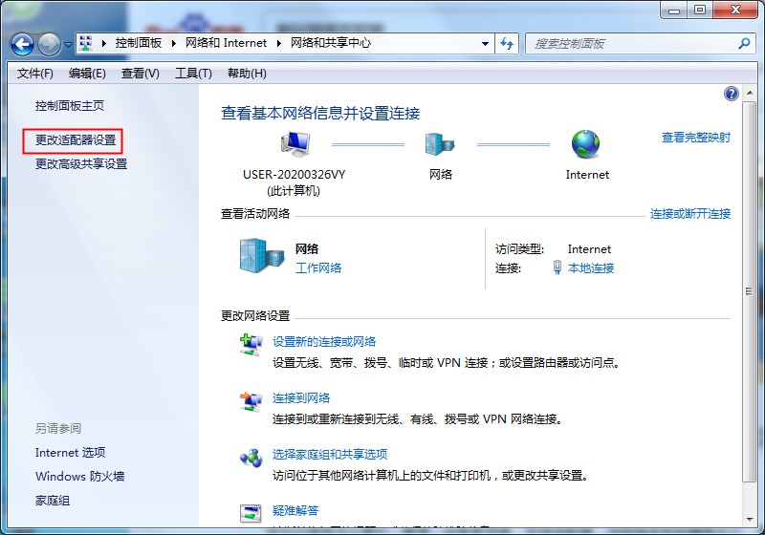Click the 查看完整映射 link
Viewport: 765px width, 535px height.
695,138
